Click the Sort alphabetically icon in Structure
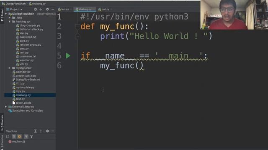Image resolution: width=268 pixels, height=150 pixels. coord(8,137)
